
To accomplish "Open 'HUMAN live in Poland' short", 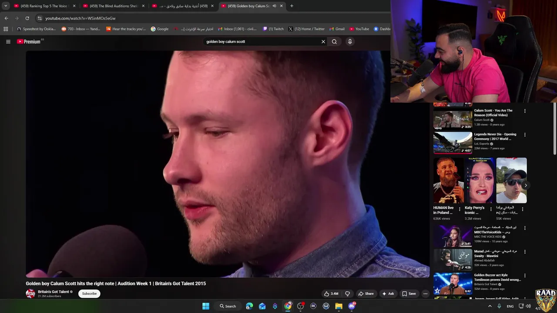I will (448, 180).
